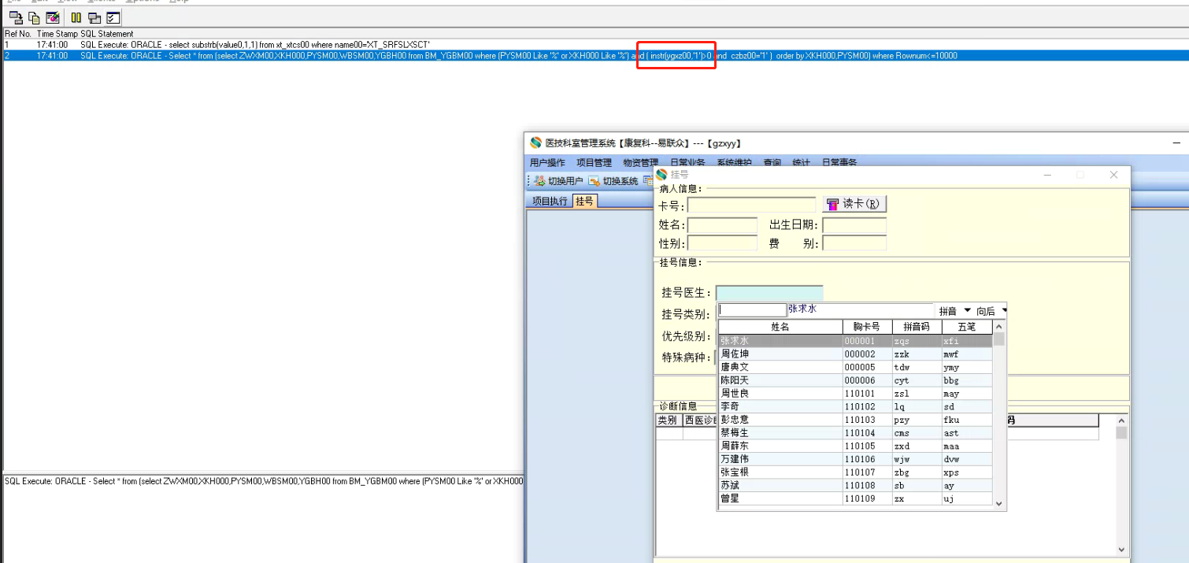Click the 类别 column header in diagnosis table
This screenshot has height=563, width=1189.
[669, 420]
